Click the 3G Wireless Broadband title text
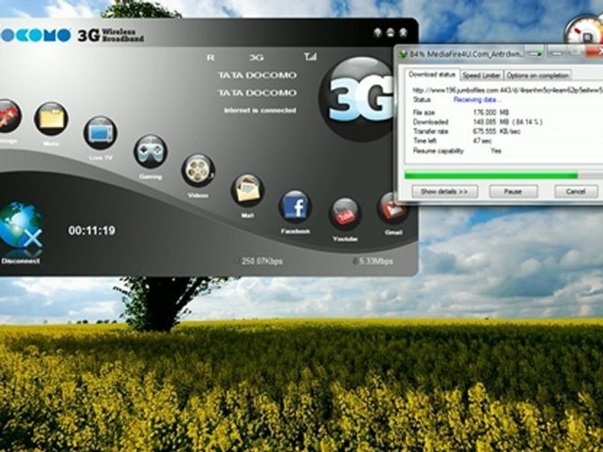Screen dimensions: 603x452 coord(111,35)
